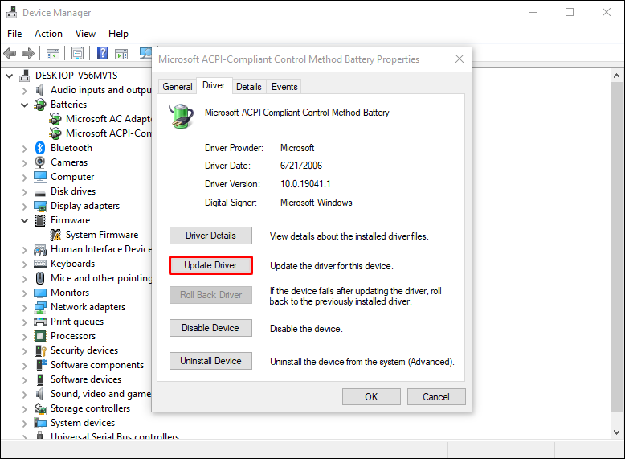Expand the Bluetooth category arrow
625x459 pixels.
pyautogui.click(x=25, y=149)
